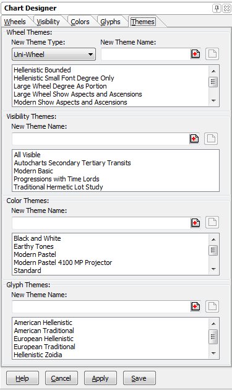Click the Apply button
Screen dimensions: 232x390
pos(100,378)
